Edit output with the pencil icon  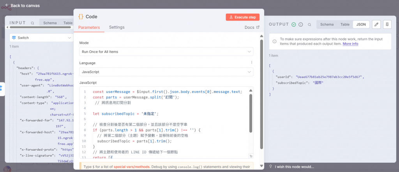coord(376,25)
